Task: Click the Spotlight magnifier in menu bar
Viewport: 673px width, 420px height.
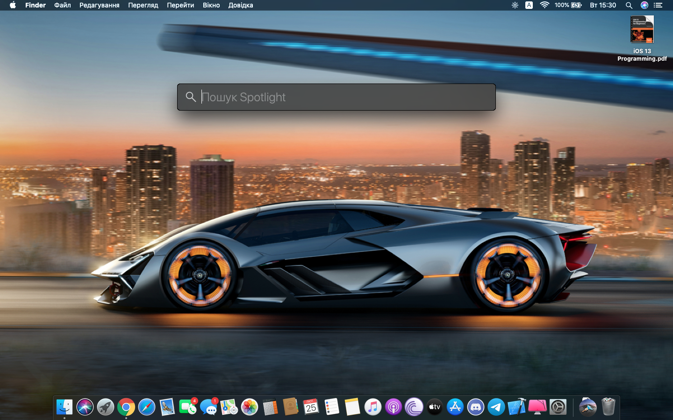Action: 629,5
